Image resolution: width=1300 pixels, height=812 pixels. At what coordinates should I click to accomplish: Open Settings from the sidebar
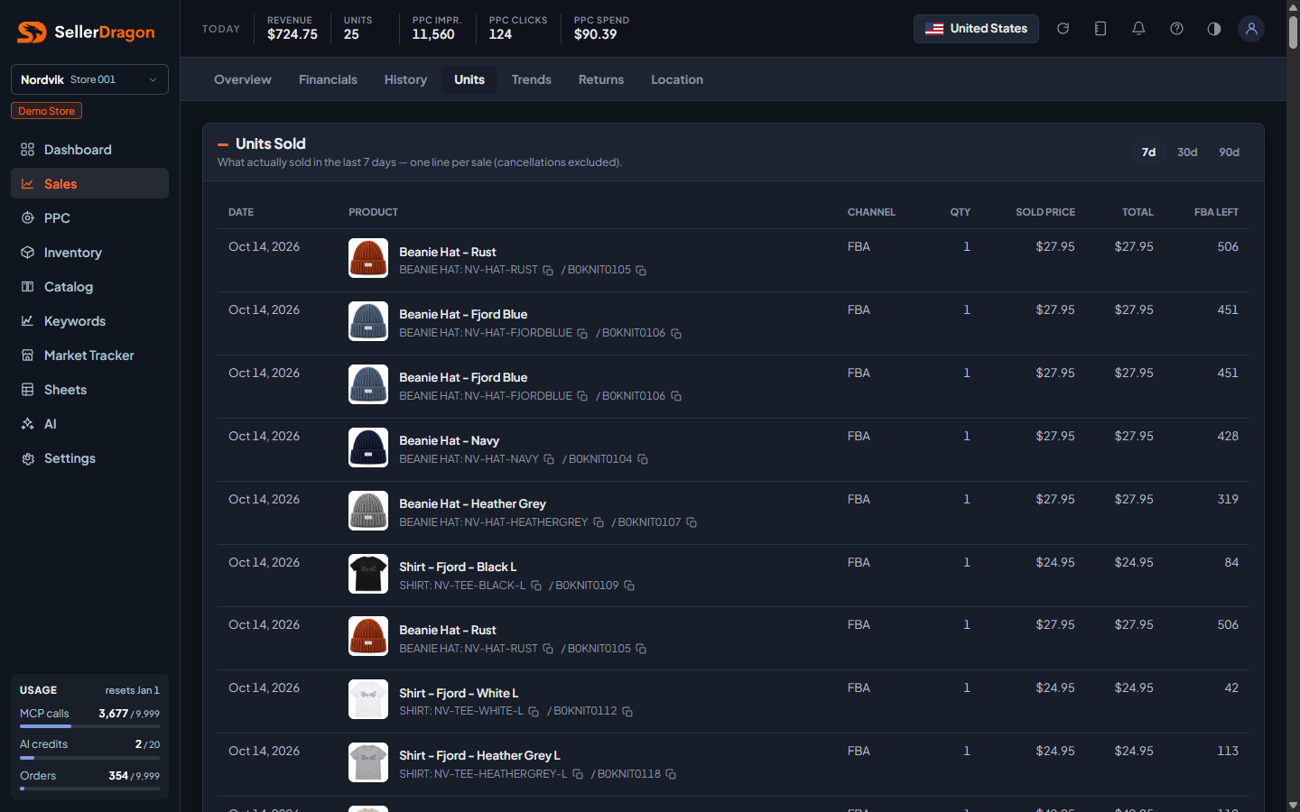[89, 458]
